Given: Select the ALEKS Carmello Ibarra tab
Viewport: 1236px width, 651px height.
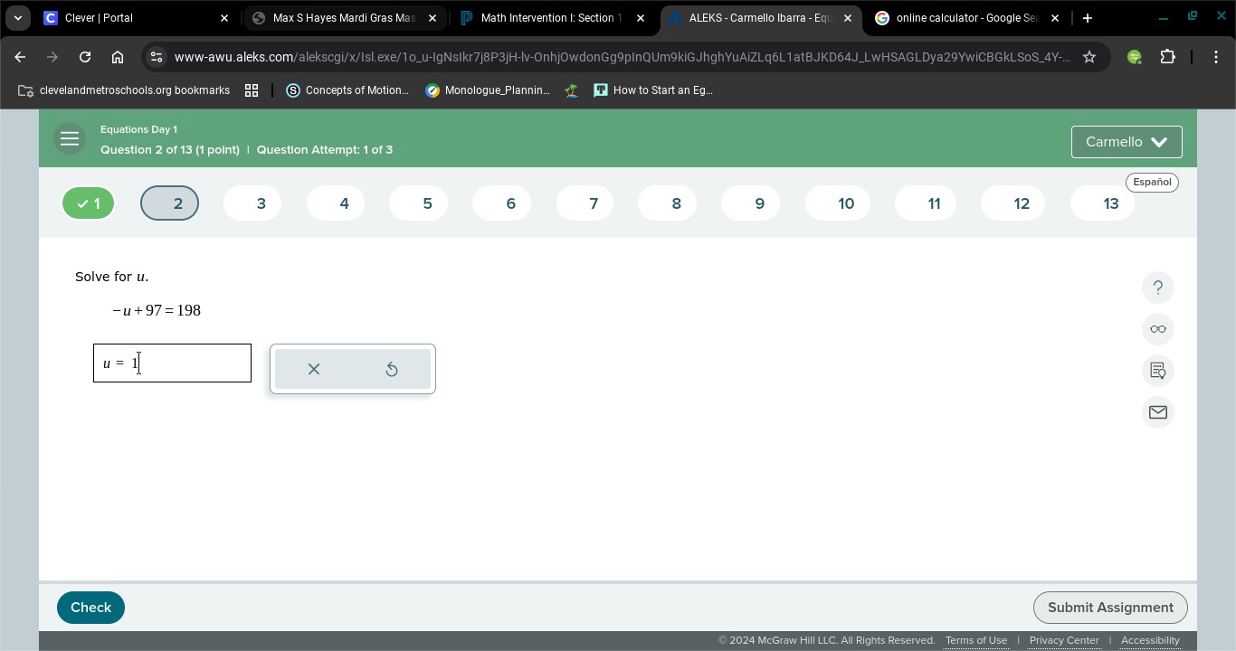Looking at the screenshot, I should (x=760, y=18).
